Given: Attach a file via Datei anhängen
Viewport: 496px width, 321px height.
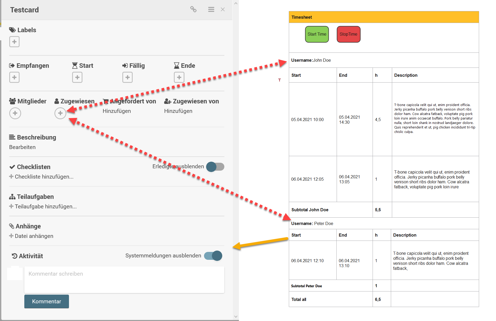Looking at the screenshot, I should (x=34, y=236).
